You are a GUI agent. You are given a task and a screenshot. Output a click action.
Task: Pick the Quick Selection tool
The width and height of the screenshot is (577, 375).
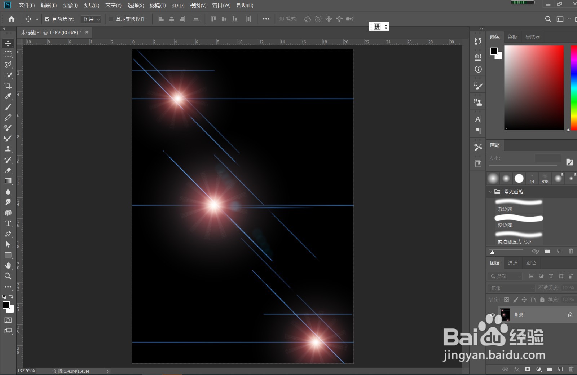pyautogui.click(x=8, y=75)
